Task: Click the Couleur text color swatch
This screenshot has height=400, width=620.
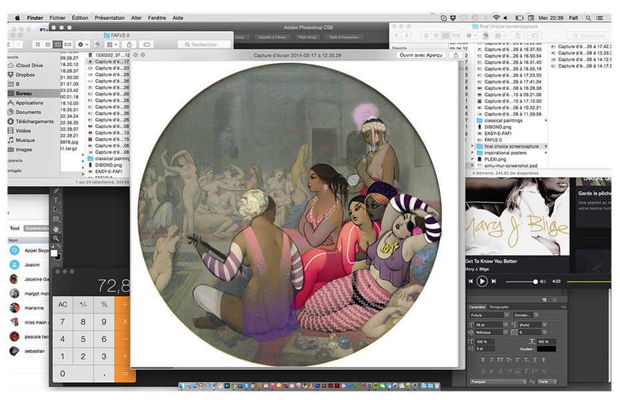Action: [547, 349]
